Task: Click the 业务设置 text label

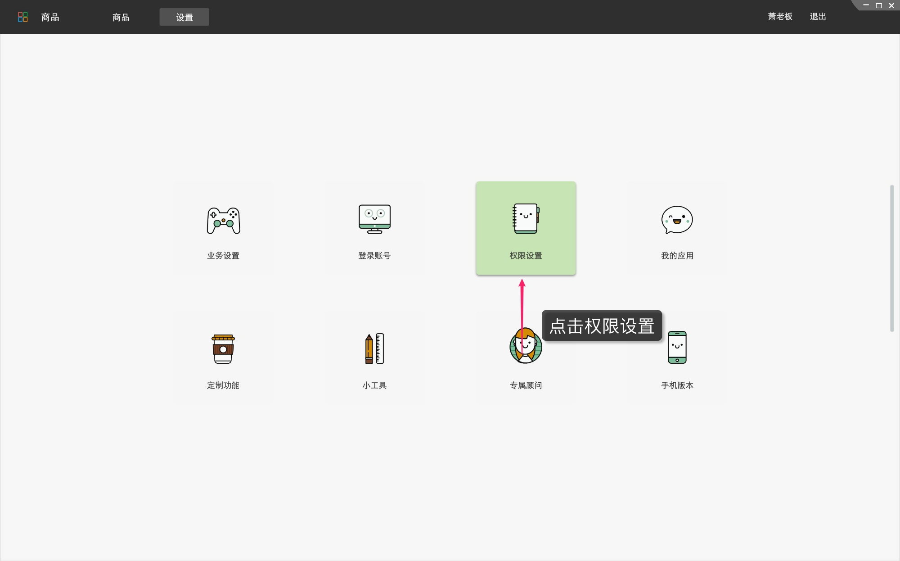Action: 223,256
